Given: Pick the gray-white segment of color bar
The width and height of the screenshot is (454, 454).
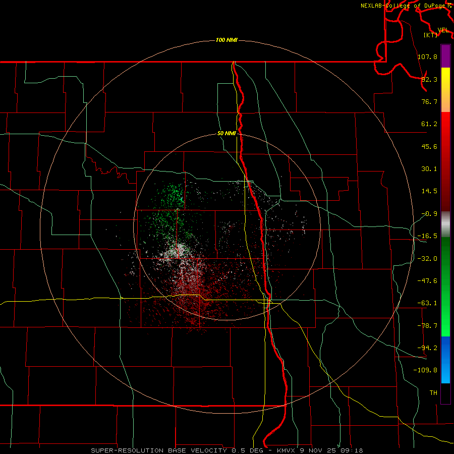Looking at the screenshot, I should (445, 224).
